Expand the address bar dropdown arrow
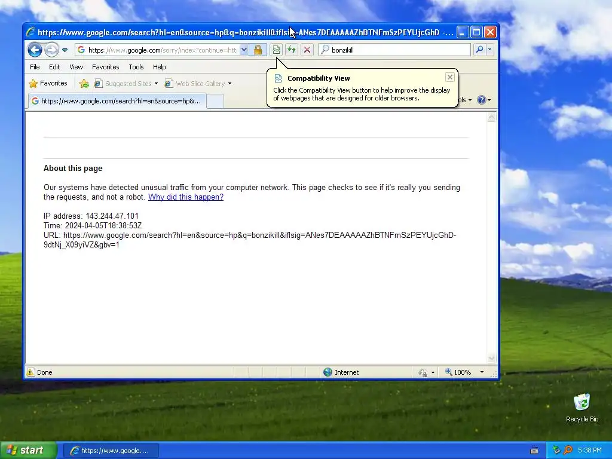The width and height of the screenshot is (612, 459). 244,50
